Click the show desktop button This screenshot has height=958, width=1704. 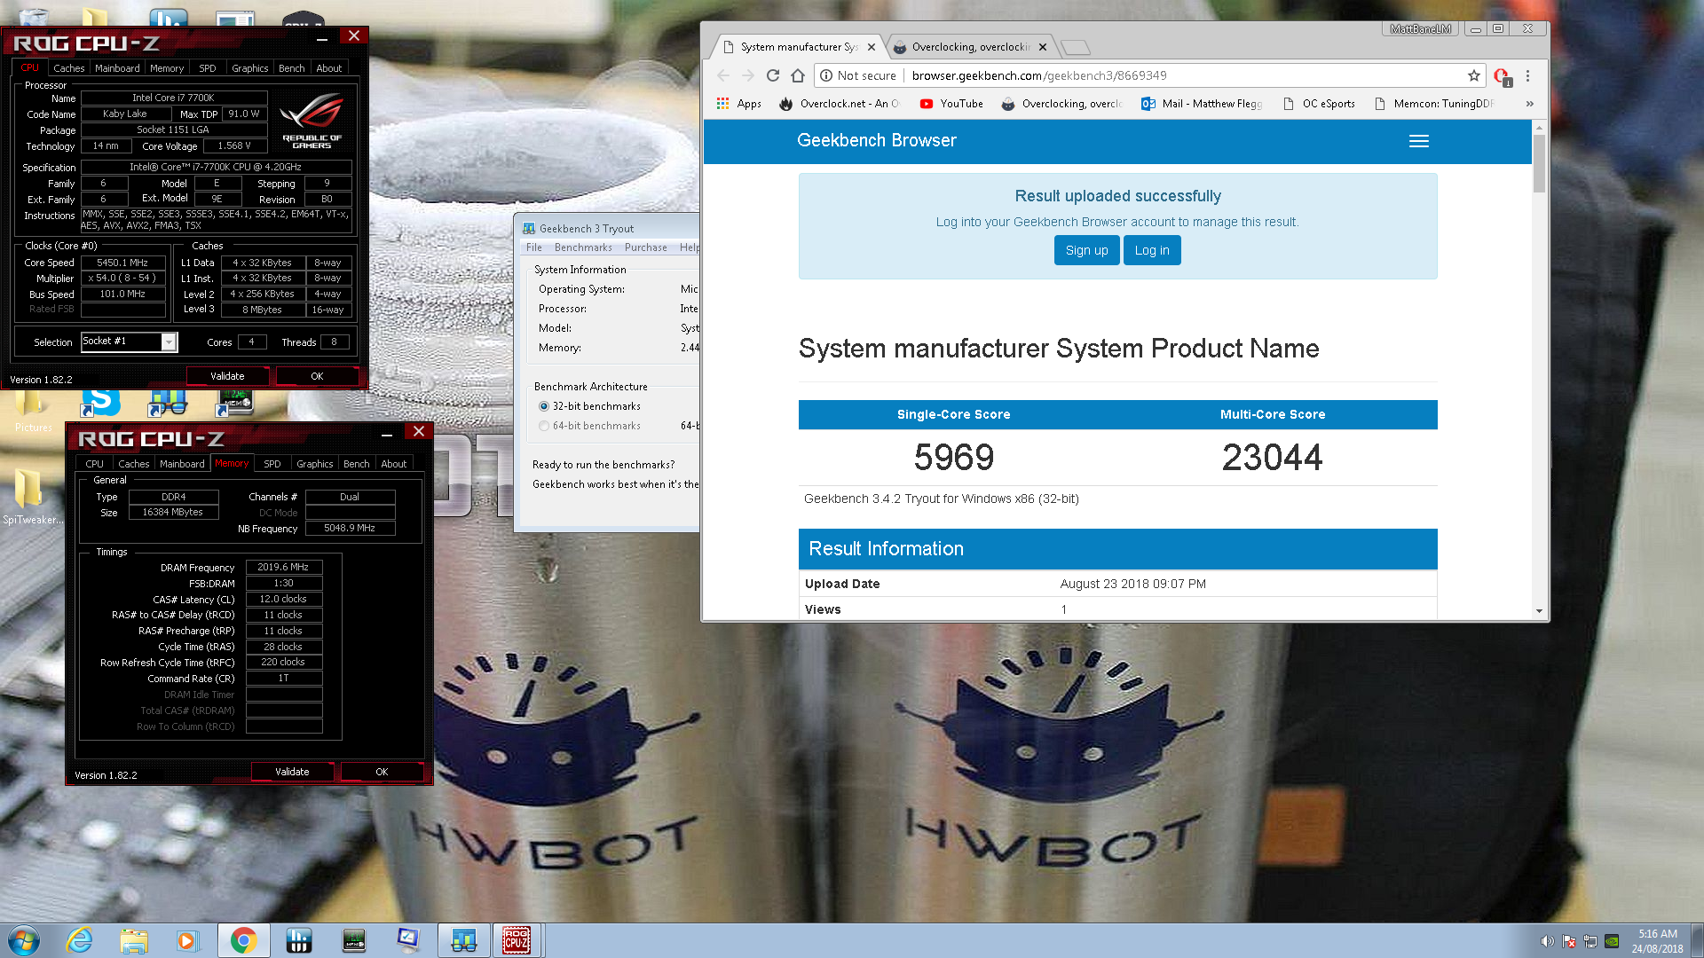point(1697,940)
